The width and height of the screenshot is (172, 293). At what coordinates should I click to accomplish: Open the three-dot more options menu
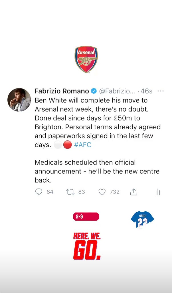click(x=161, y=91)
